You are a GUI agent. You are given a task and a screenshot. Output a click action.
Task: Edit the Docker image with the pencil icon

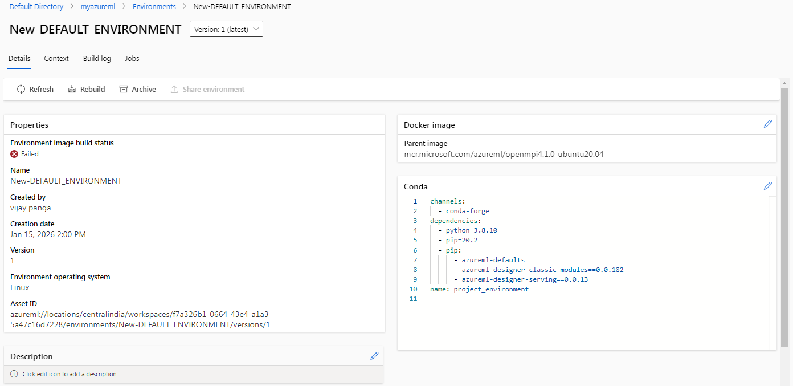(x=768, y=124)
